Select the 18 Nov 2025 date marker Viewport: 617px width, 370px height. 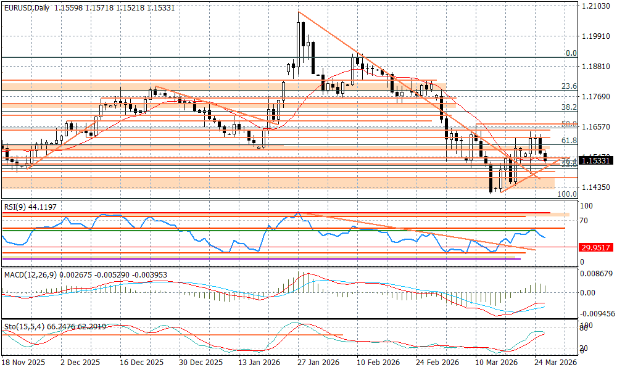[24, 364]
